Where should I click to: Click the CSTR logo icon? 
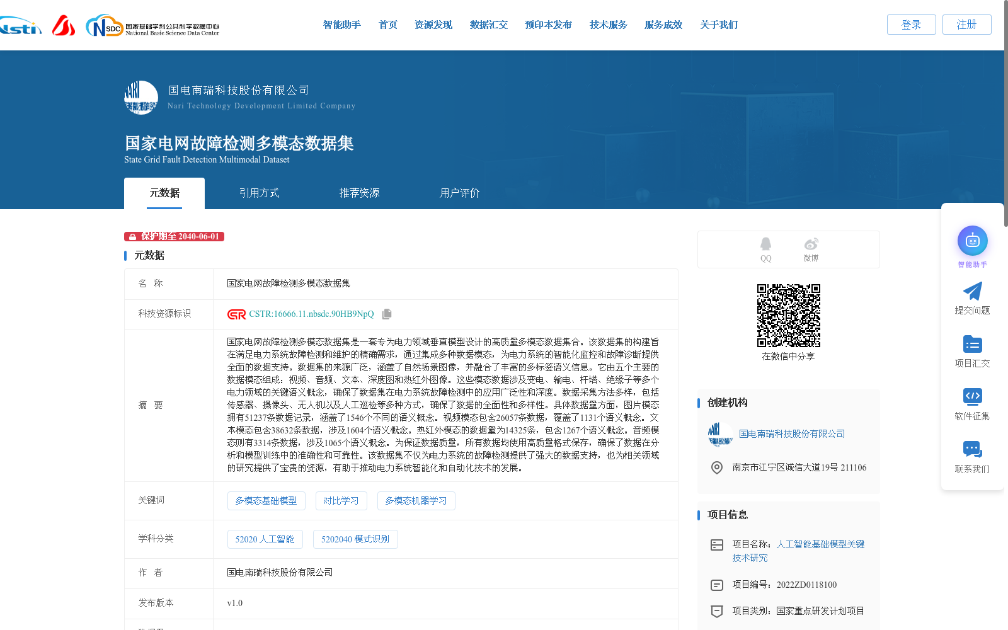click(x=237, y=314)
